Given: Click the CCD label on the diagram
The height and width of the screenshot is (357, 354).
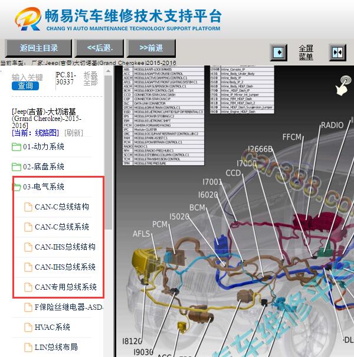Looking at the screenshot, I should click(x=233, y=173).
